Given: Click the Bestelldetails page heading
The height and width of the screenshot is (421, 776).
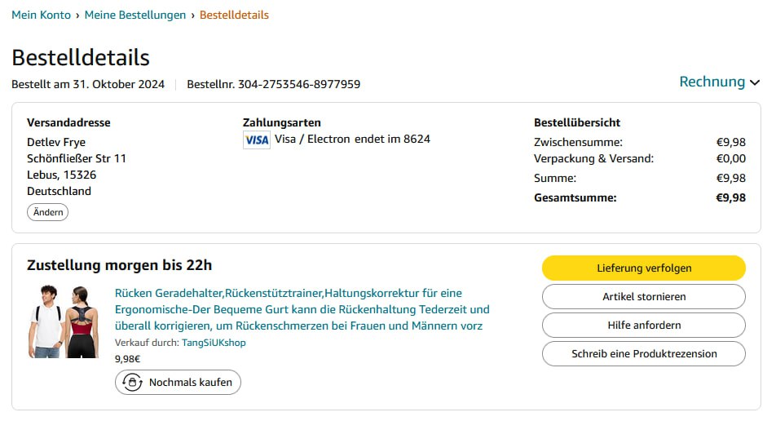Looking at the screenshot, I should pyautogui.click(x=81, y=57).
